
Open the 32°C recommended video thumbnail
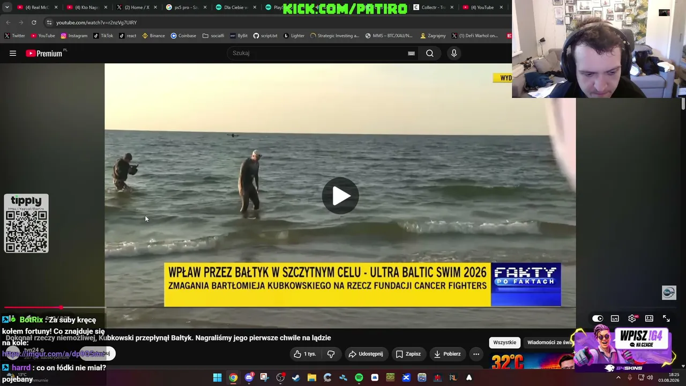pos(532,362)
